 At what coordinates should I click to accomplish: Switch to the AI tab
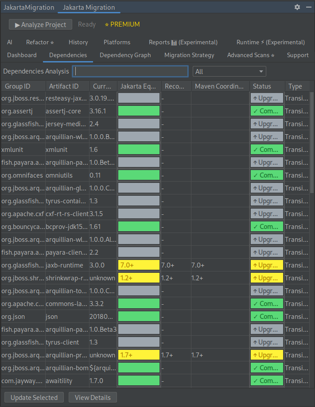coord(10,43)
